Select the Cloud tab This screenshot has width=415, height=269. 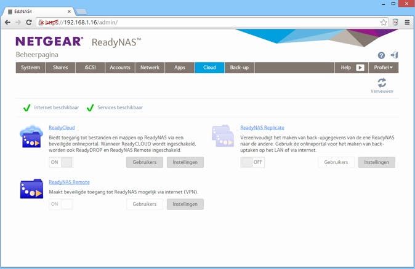click(x=209, y=68)
